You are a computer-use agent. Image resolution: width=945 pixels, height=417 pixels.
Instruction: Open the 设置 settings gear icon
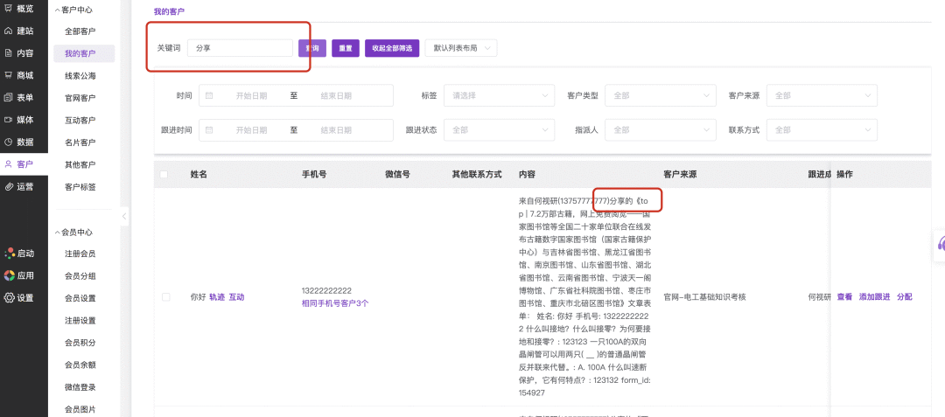pyautogui.click(x=9, y=297)
